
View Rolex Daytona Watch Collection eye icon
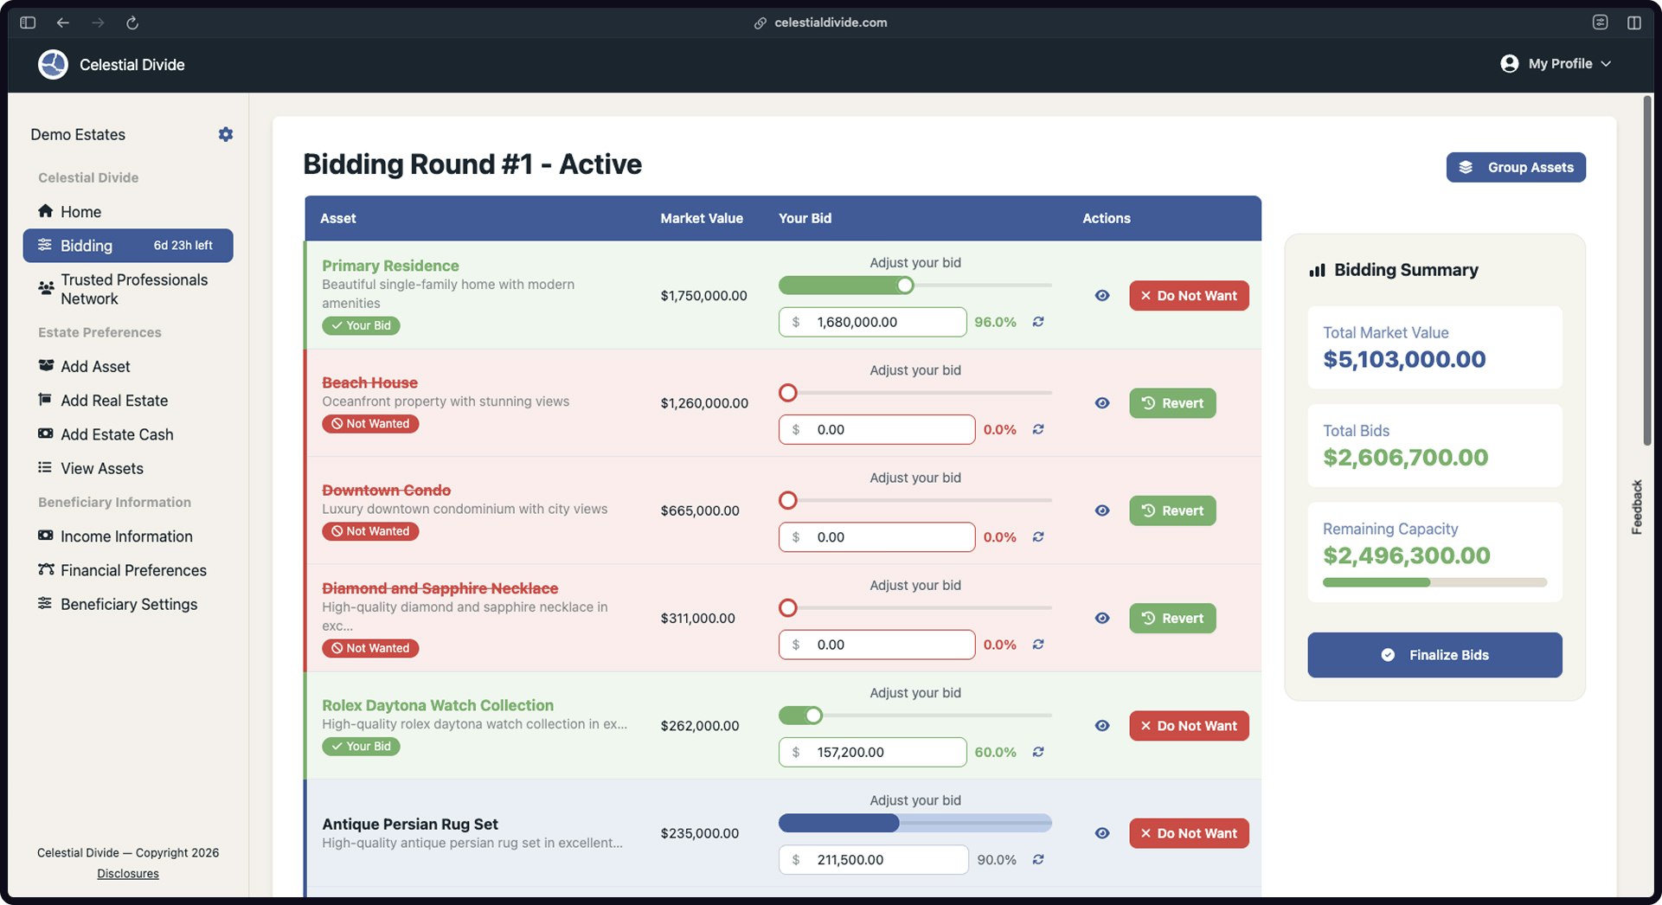click(x=1102, y=726)
